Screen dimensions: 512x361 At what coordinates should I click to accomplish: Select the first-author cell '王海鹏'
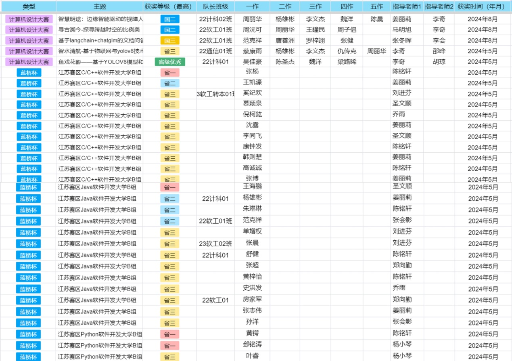click(252, 186)
